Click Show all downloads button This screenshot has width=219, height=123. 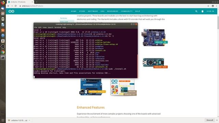pos(210,120)
